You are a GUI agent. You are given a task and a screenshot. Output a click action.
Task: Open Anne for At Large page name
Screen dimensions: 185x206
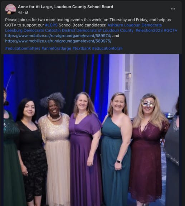[x=65, y=7]
